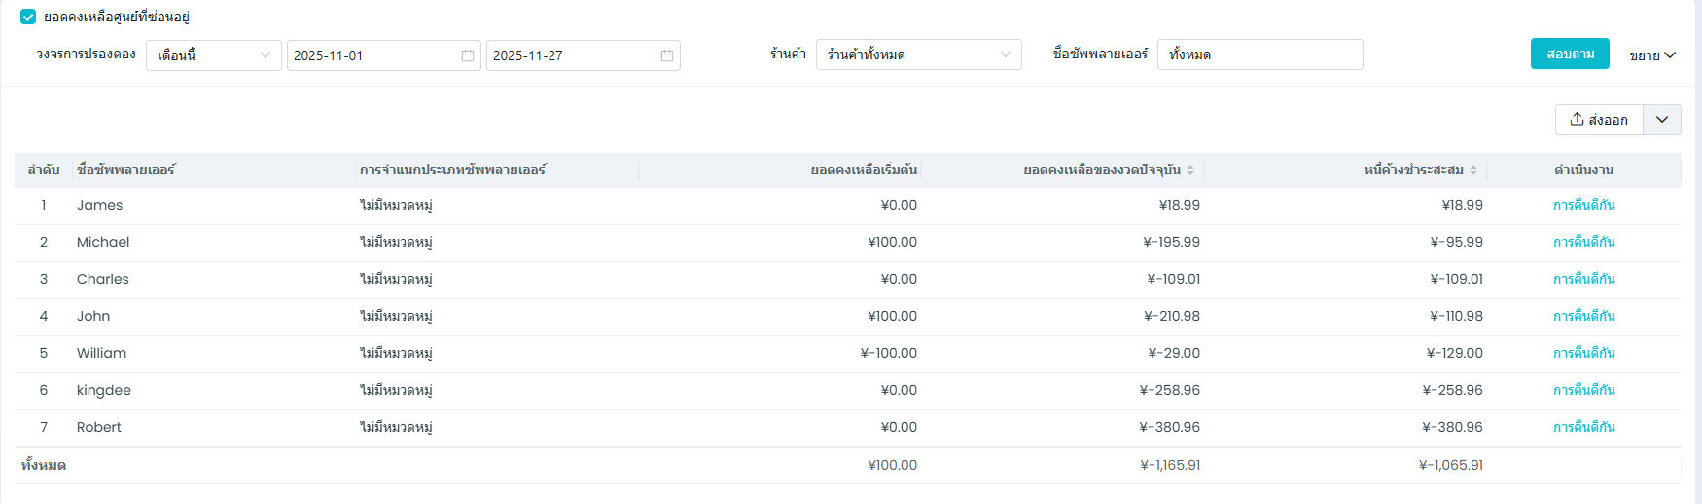Open the export options dropdown arrow
This screenshot has width=1702, height=504.
click(x=1662, y=120)
